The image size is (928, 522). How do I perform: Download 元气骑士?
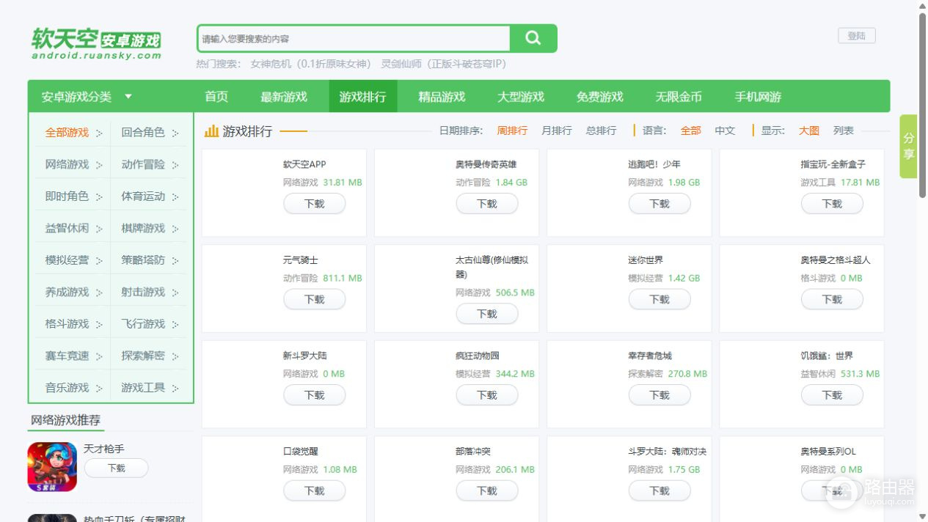pos(315,299)
